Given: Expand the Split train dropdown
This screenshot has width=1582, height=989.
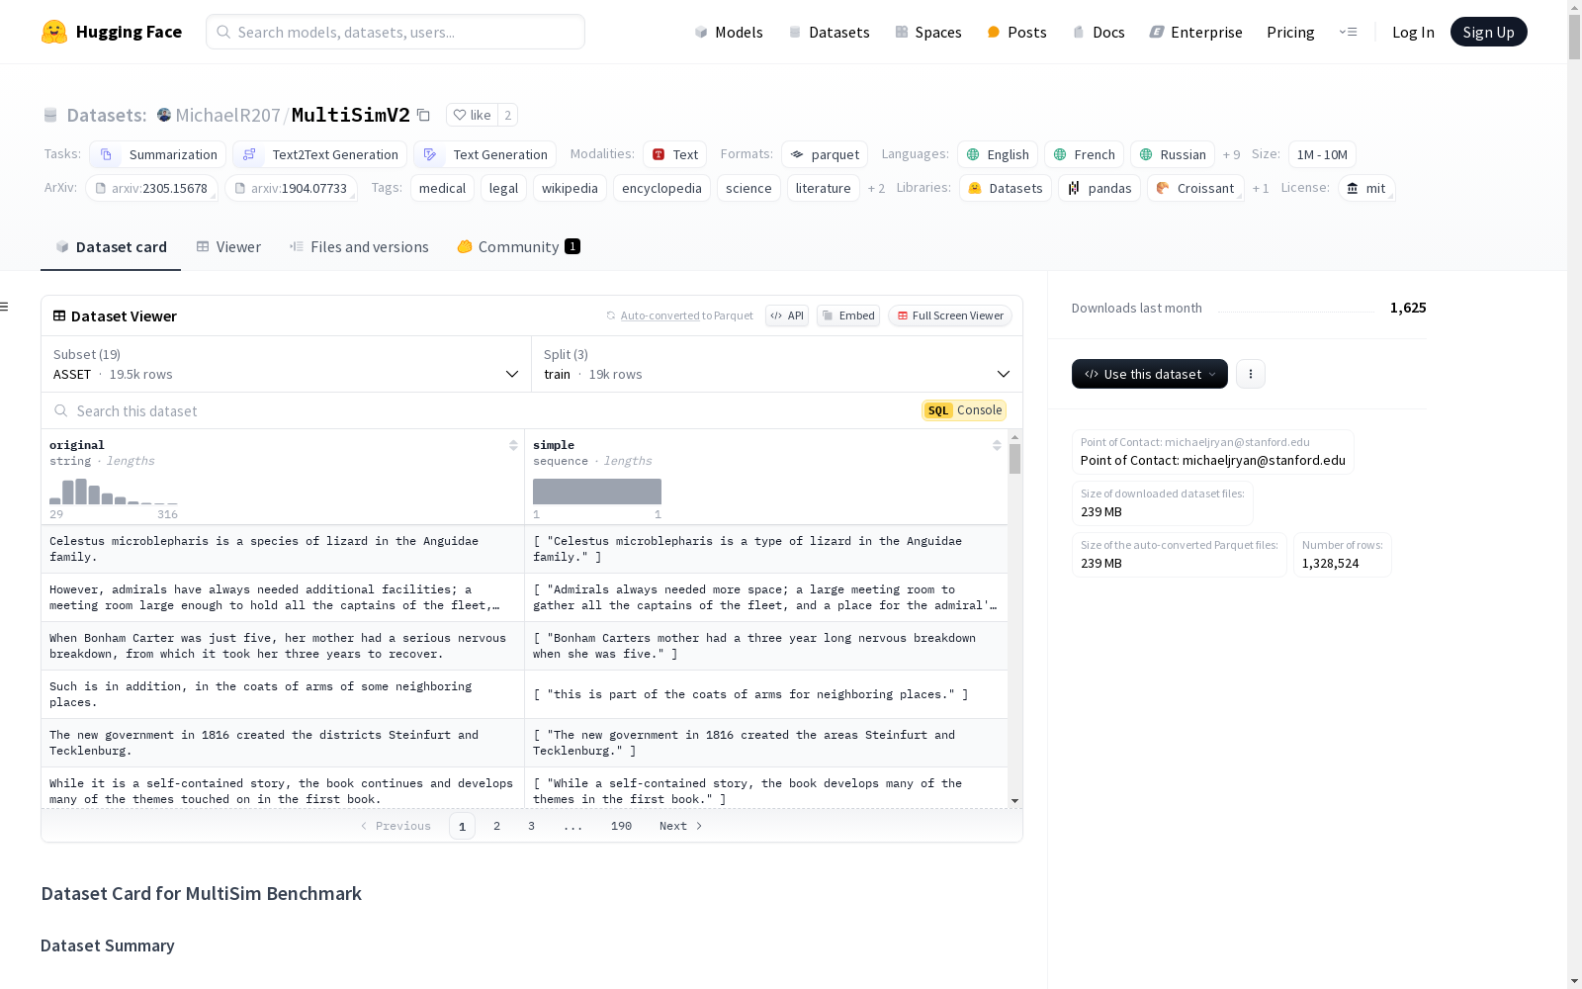Looking at the screenshot, I should click(777, 364).
